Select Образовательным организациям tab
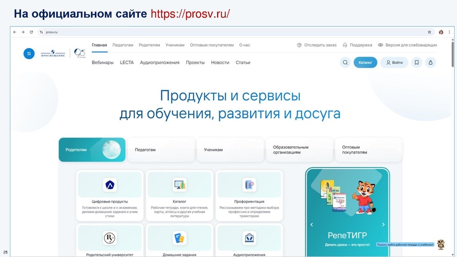The width and height of the screenshot is (457, 257). click(299, 150)
